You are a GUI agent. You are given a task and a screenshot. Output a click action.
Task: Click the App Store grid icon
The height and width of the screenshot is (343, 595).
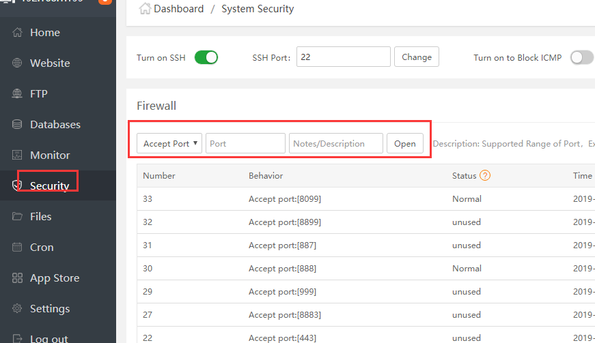[x=17, y=278]
